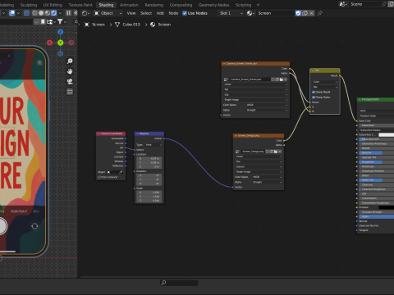Select rendered viewport shading mode

pyautogui.click(x=54, y=13)
